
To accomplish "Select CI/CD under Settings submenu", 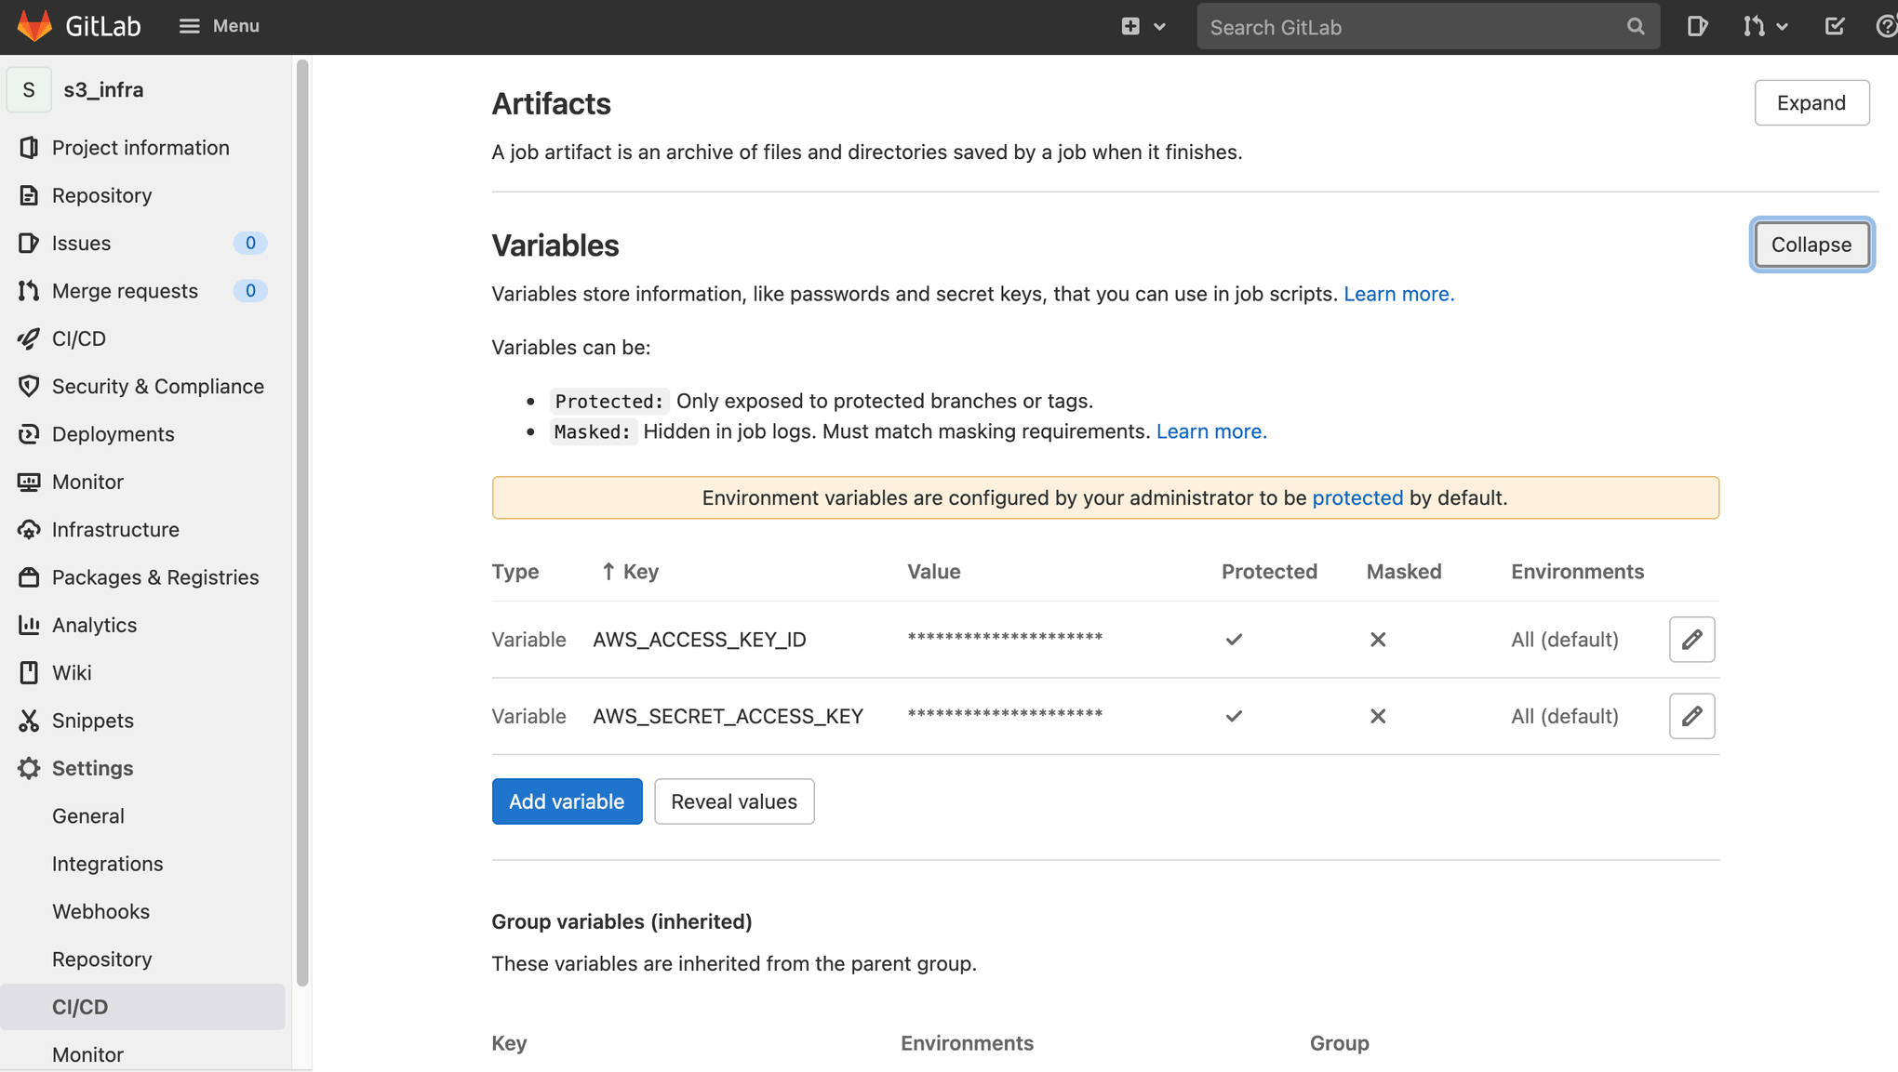I will (79, 1006).
